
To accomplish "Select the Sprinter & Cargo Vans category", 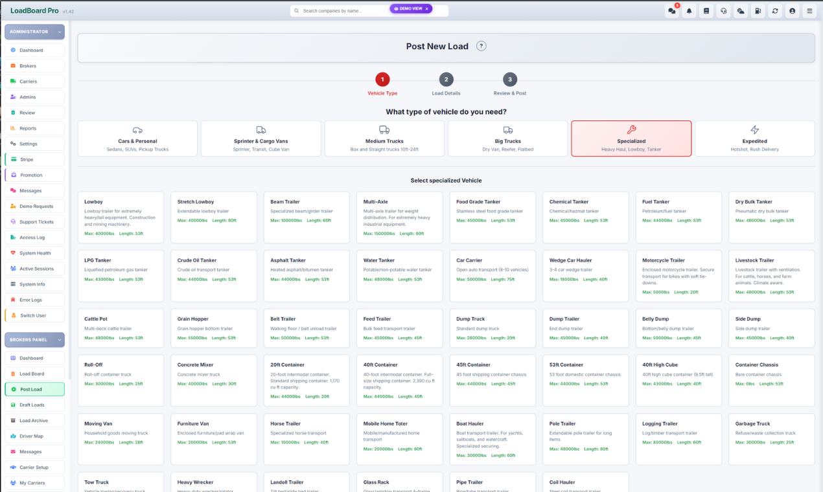I will coord(261,139).
